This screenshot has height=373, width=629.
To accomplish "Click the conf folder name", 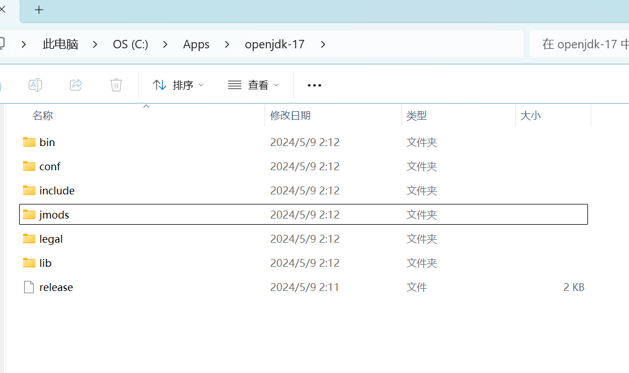I will click(x=50, y=166).
